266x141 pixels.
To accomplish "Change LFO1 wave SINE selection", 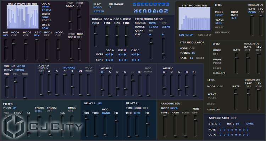I will coord(219,23).
